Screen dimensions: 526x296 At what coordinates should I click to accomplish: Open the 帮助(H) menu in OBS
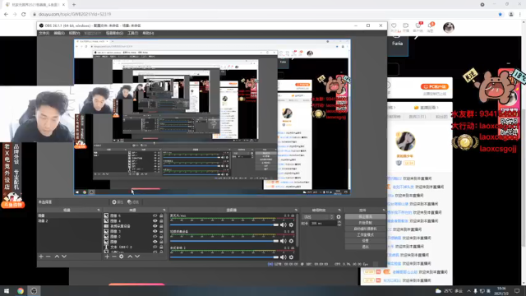(148, 33)
